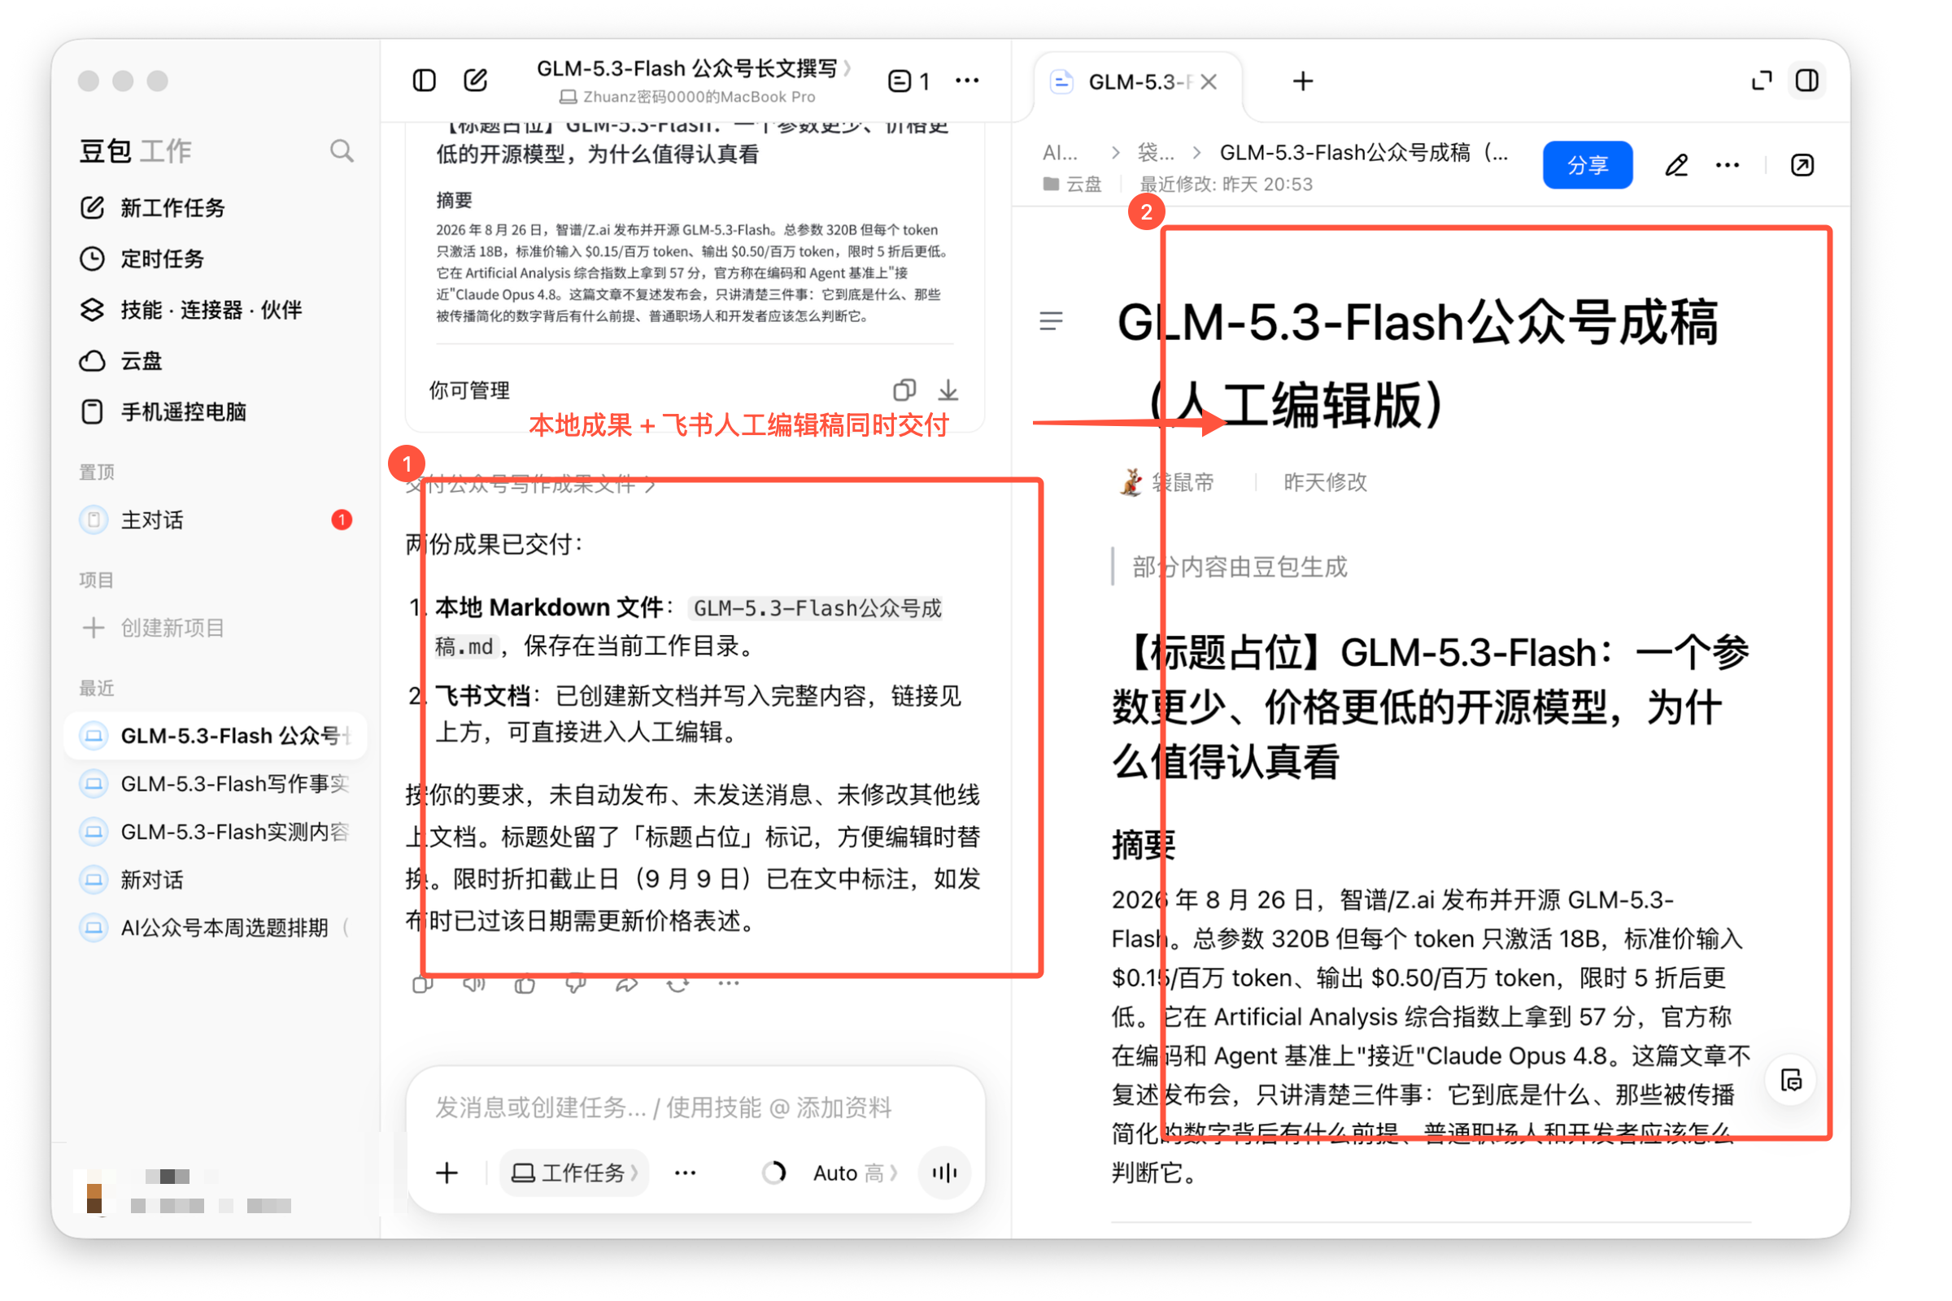Open the Auto 高 model selector

tap(855, 1173)
